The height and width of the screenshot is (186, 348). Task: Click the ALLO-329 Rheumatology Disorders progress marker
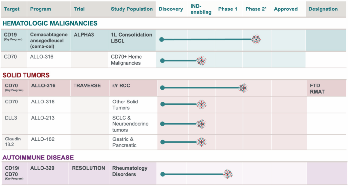coord(227,174)
